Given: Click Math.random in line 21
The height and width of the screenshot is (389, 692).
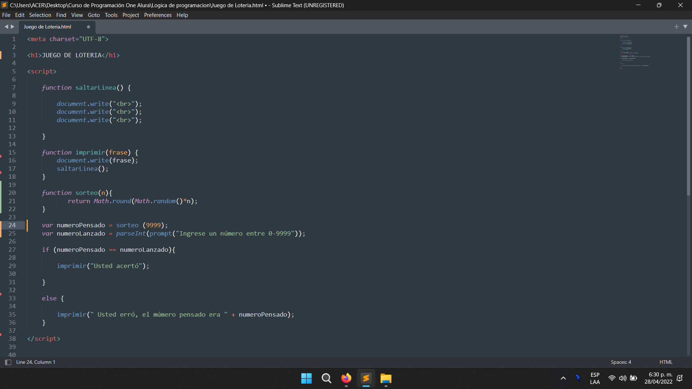Looking at the screenshot, I should click(155, 201).
